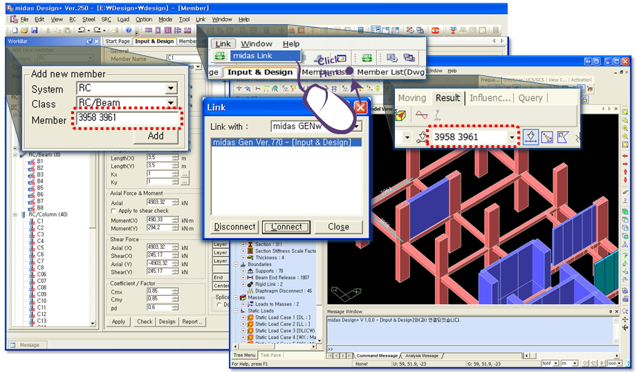Image resolution: width=637 pixels, height=372 pixels.
Task: Open the System RC dropdown
Action: point(171,88)
